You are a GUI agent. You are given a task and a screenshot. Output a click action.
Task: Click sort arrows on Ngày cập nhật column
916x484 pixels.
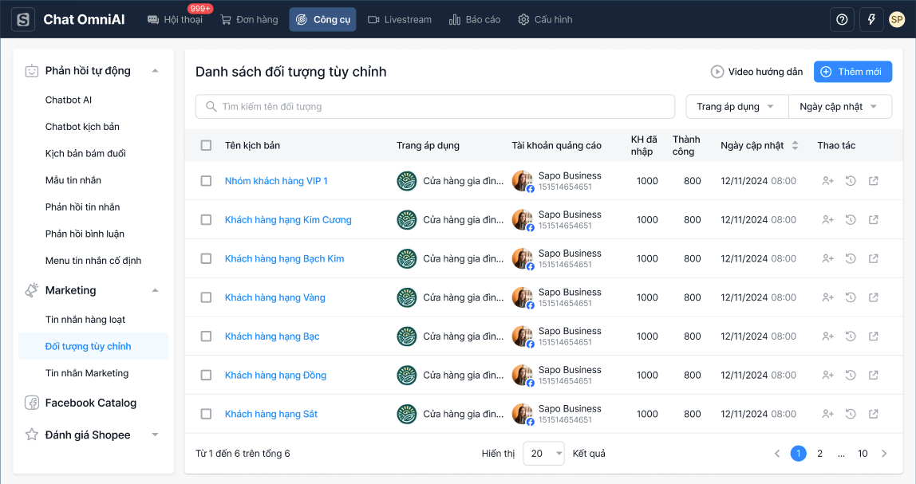[x=795, y=146]
